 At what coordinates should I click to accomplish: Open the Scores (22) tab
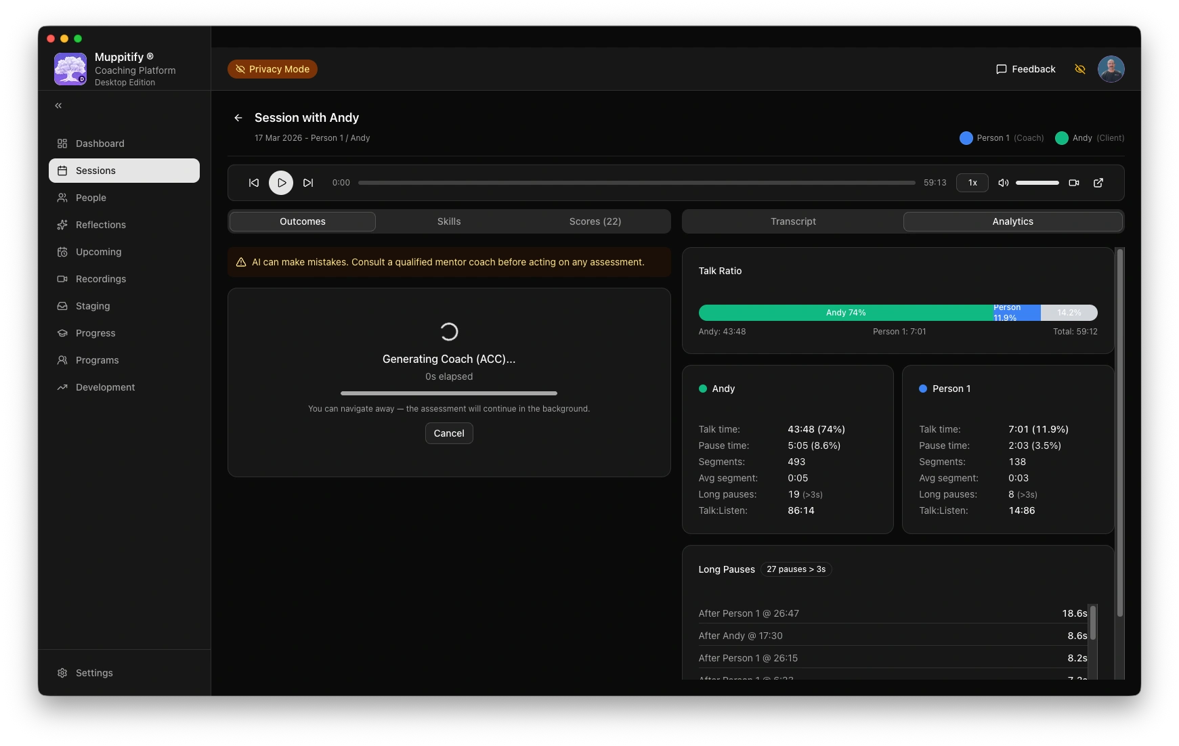[x=595, y=221]
